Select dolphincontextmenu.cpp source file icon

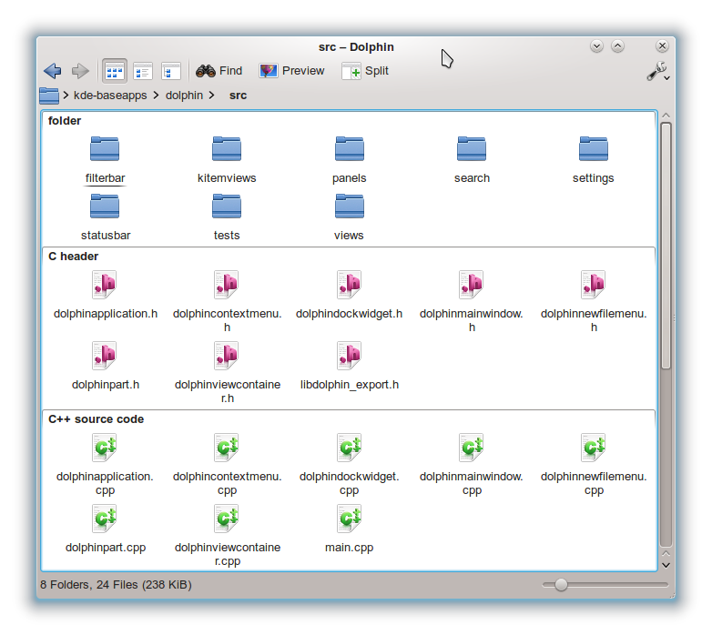[x=227, y=448]
